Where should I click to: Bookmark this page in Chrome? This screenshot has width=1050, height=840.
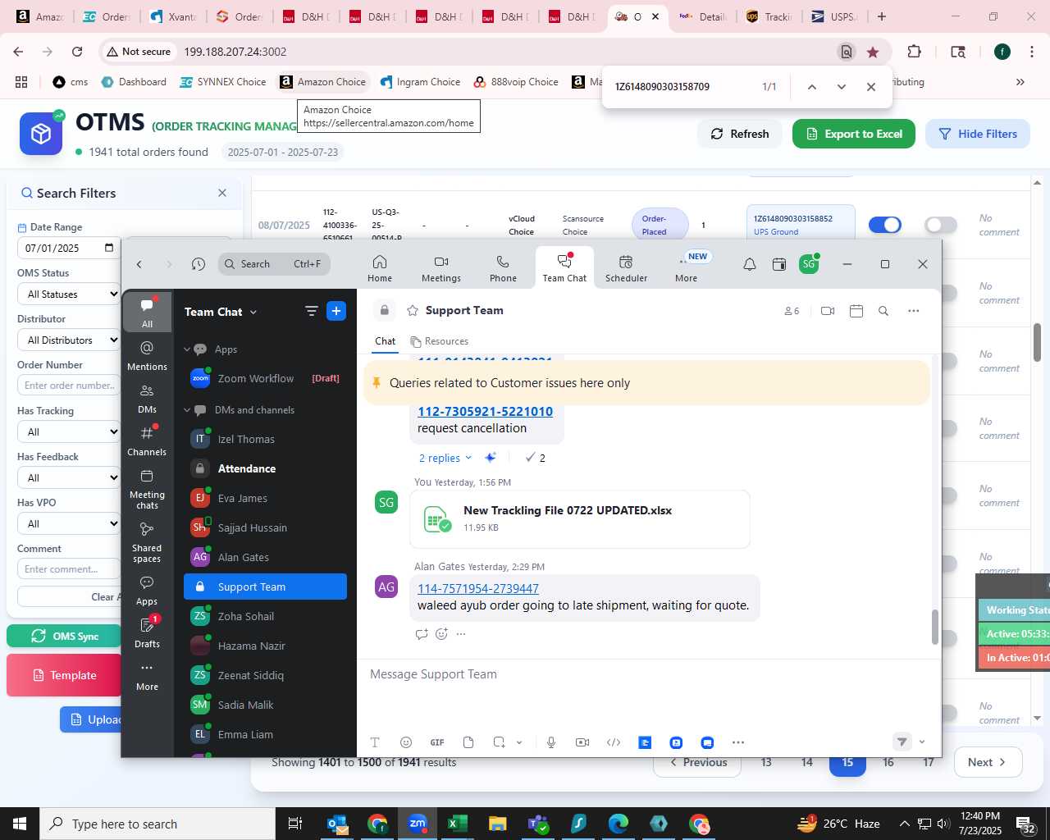[873, 52]
